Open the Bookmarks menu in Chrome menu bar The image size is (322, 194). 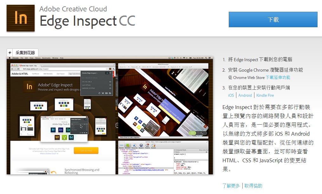(46, 58)
